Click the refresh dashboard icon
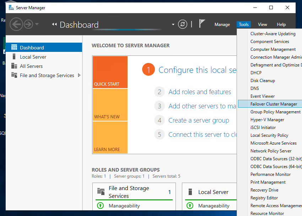The height and width of the screenshot is (216, 302). (x=182, y=24)
